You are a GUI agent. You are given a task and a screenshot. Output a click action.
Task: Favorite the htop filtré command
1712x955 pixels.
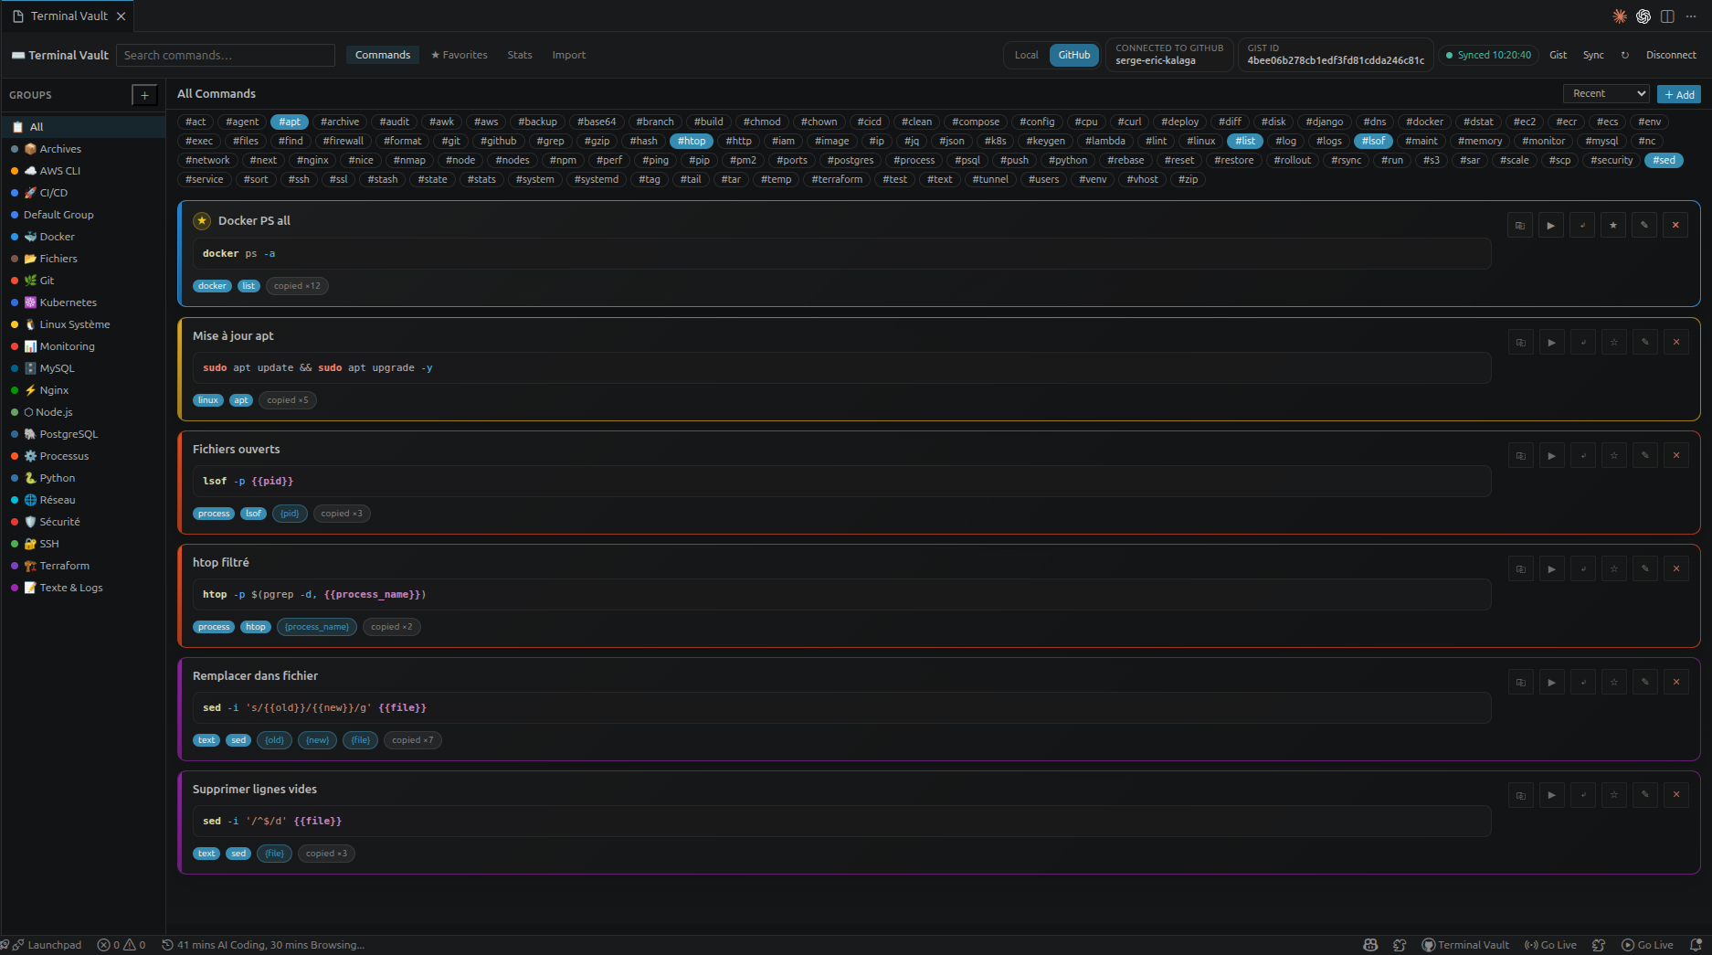1614,568
